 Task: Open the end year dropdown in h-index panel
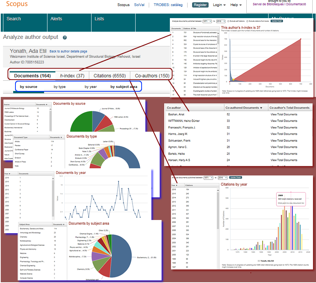pos(221,21)
